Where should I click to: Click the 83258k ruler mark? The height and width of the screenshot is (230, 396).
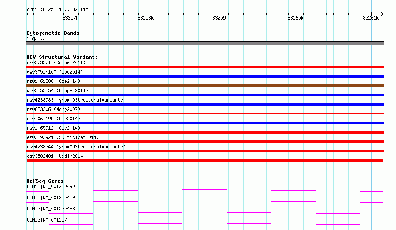[x=145, y=18]
